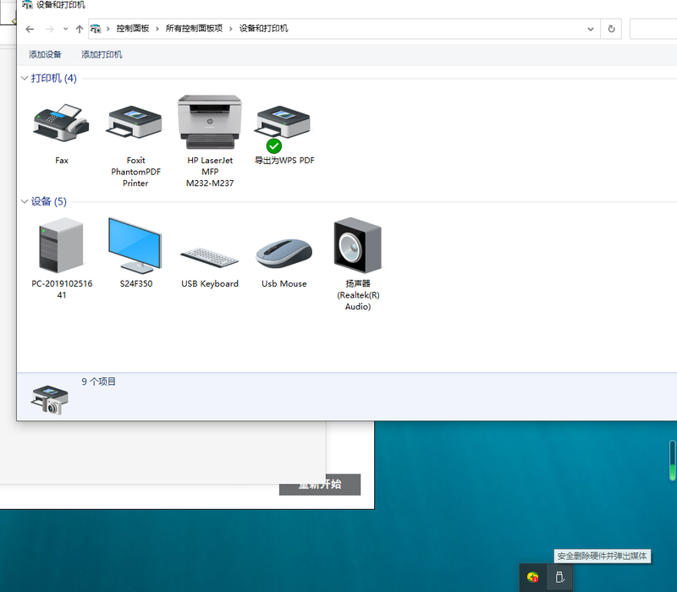Click the refresh button beside address bar
677x592 pixels.
(612, 29)
